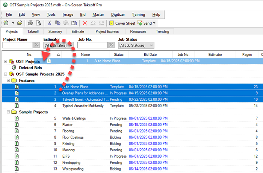Viewport: 263px width, 173px height.
Task: Open the Master menu
Action: [98, 15]
